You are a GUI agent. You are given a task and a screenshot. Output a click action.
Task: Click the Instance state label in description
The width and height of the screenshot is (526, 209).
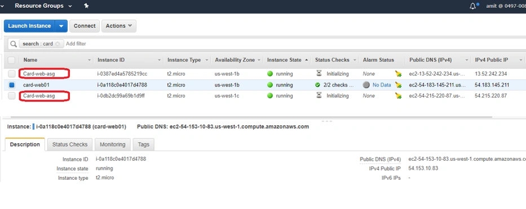coord(73,169)
